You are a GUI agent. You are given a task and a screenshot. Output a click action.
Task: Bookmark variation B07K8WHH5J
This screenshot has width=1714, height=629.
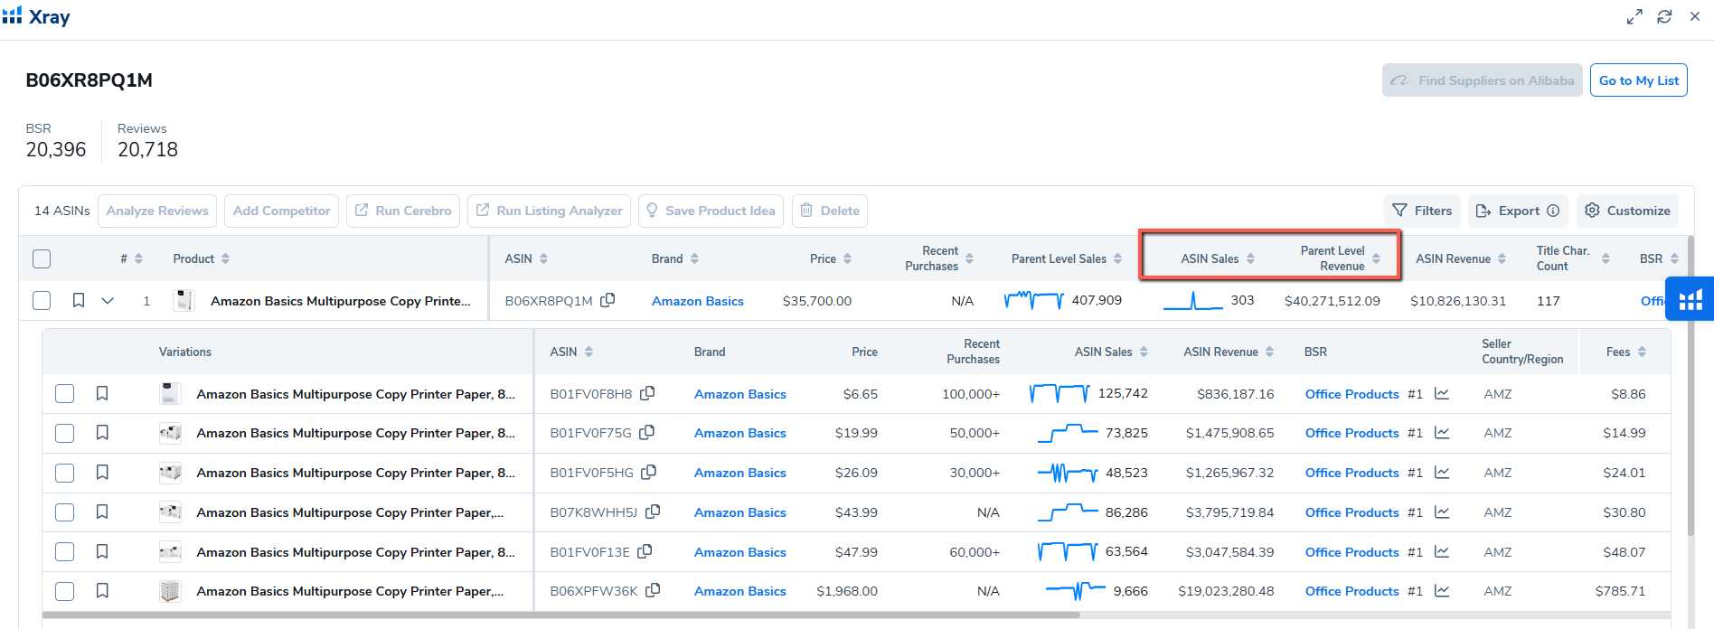[102, 512]
